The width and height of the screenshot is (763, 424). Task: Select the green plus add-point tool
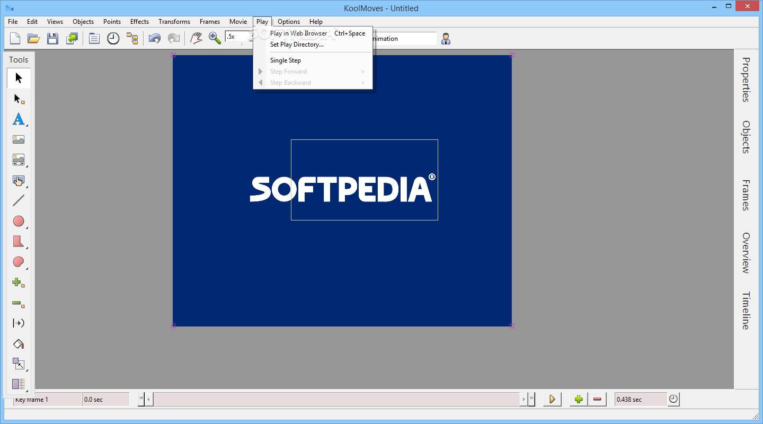click(x=19, y=282)
